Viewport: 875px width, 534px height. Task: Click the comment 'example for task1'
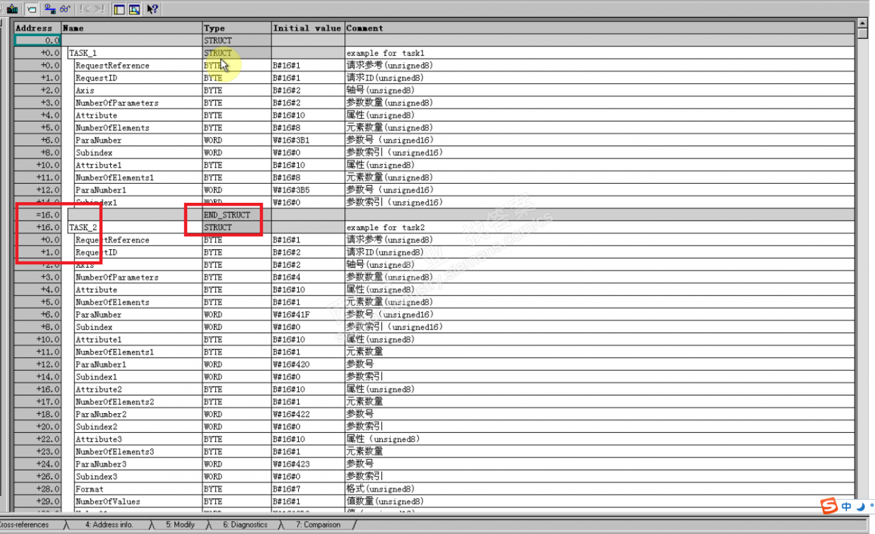click(x=386, y=53)
